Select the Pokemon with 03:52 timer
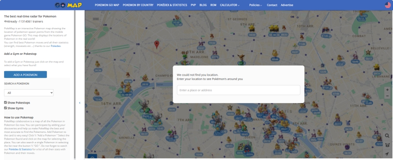Screen dimensions: 393x160 (212, 40)
